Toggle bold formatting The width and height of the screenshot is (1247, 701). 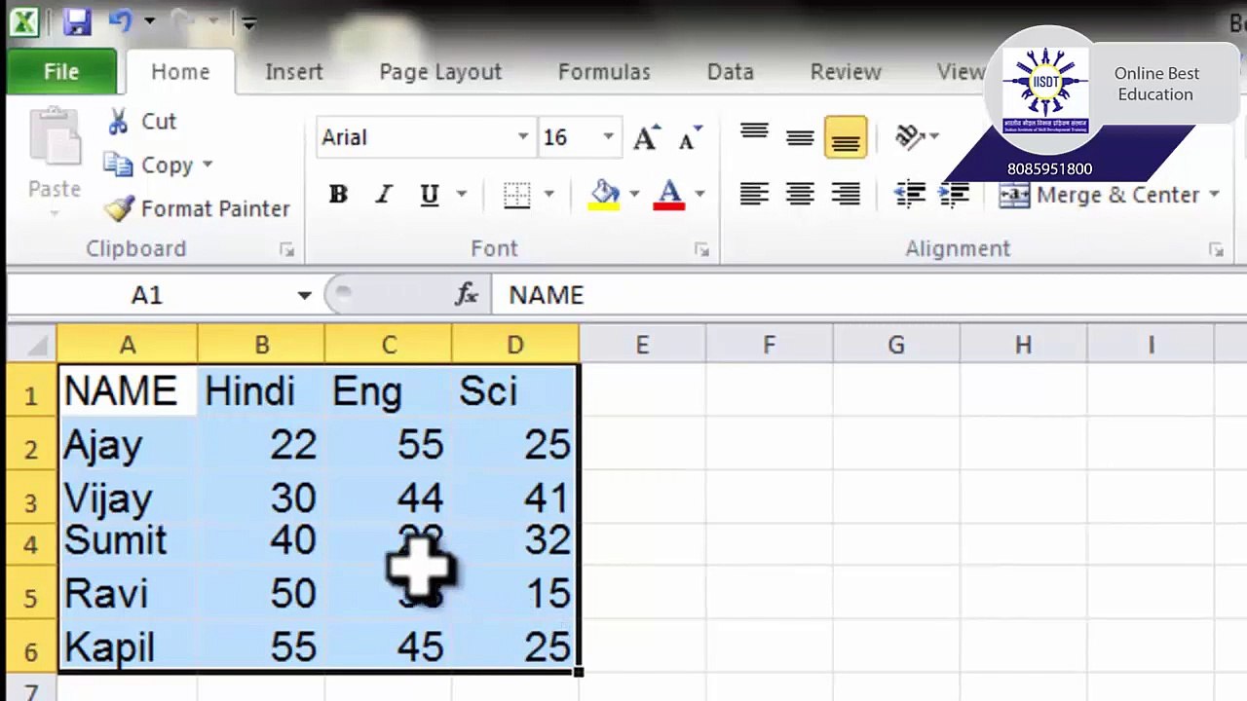(x=338, y=195)
